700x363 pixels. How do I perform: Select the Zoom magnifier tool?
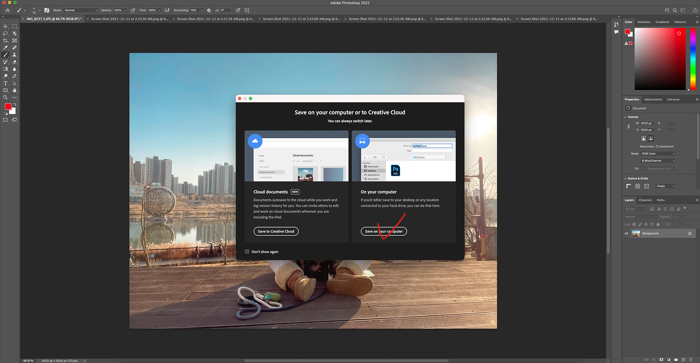click(5, 98)
